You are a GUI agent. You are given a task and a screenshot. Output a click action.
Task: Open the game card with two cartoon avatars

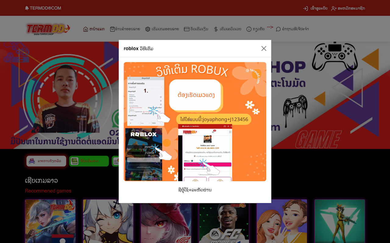pos(282,221)
